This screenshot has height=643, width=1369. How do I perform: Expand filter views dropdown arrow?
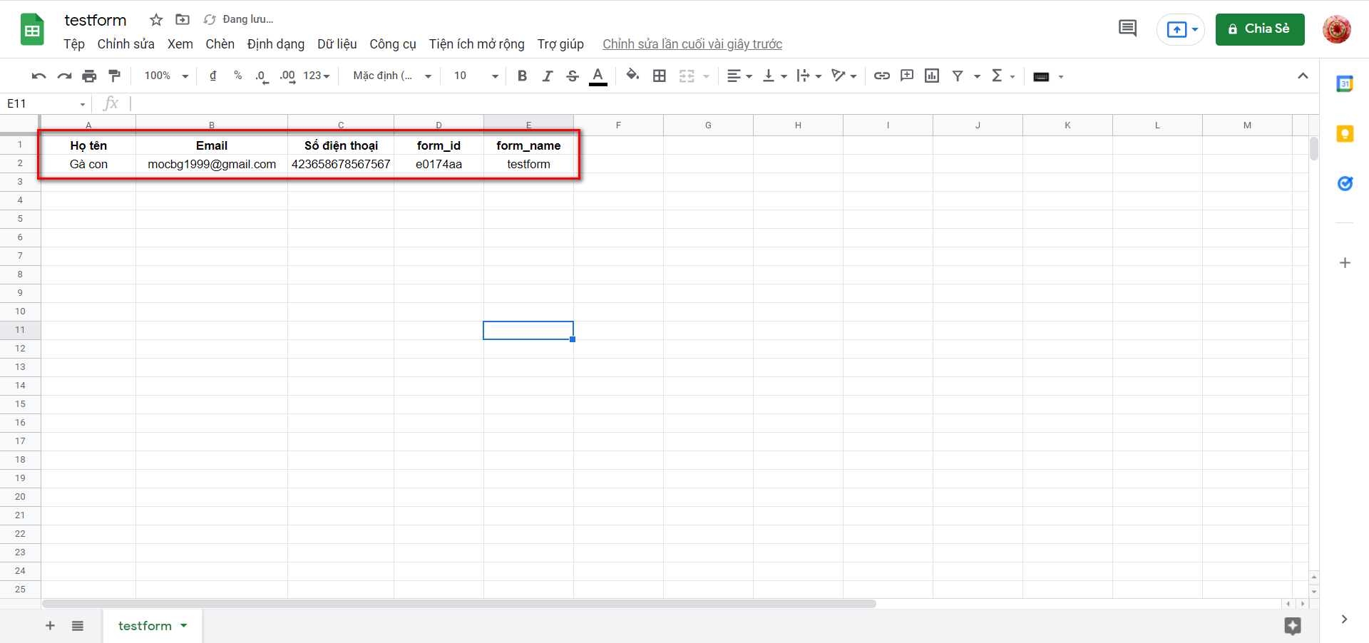[977, 76]
